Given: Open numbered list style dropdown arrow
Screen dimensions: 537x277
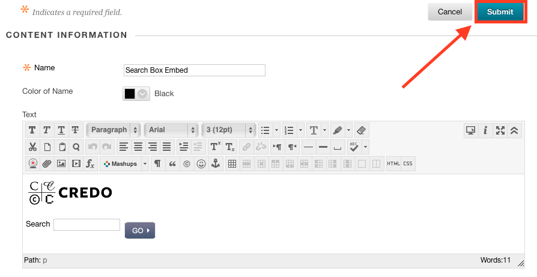Looking at the screenshot, I should click(x=301, y=130).
